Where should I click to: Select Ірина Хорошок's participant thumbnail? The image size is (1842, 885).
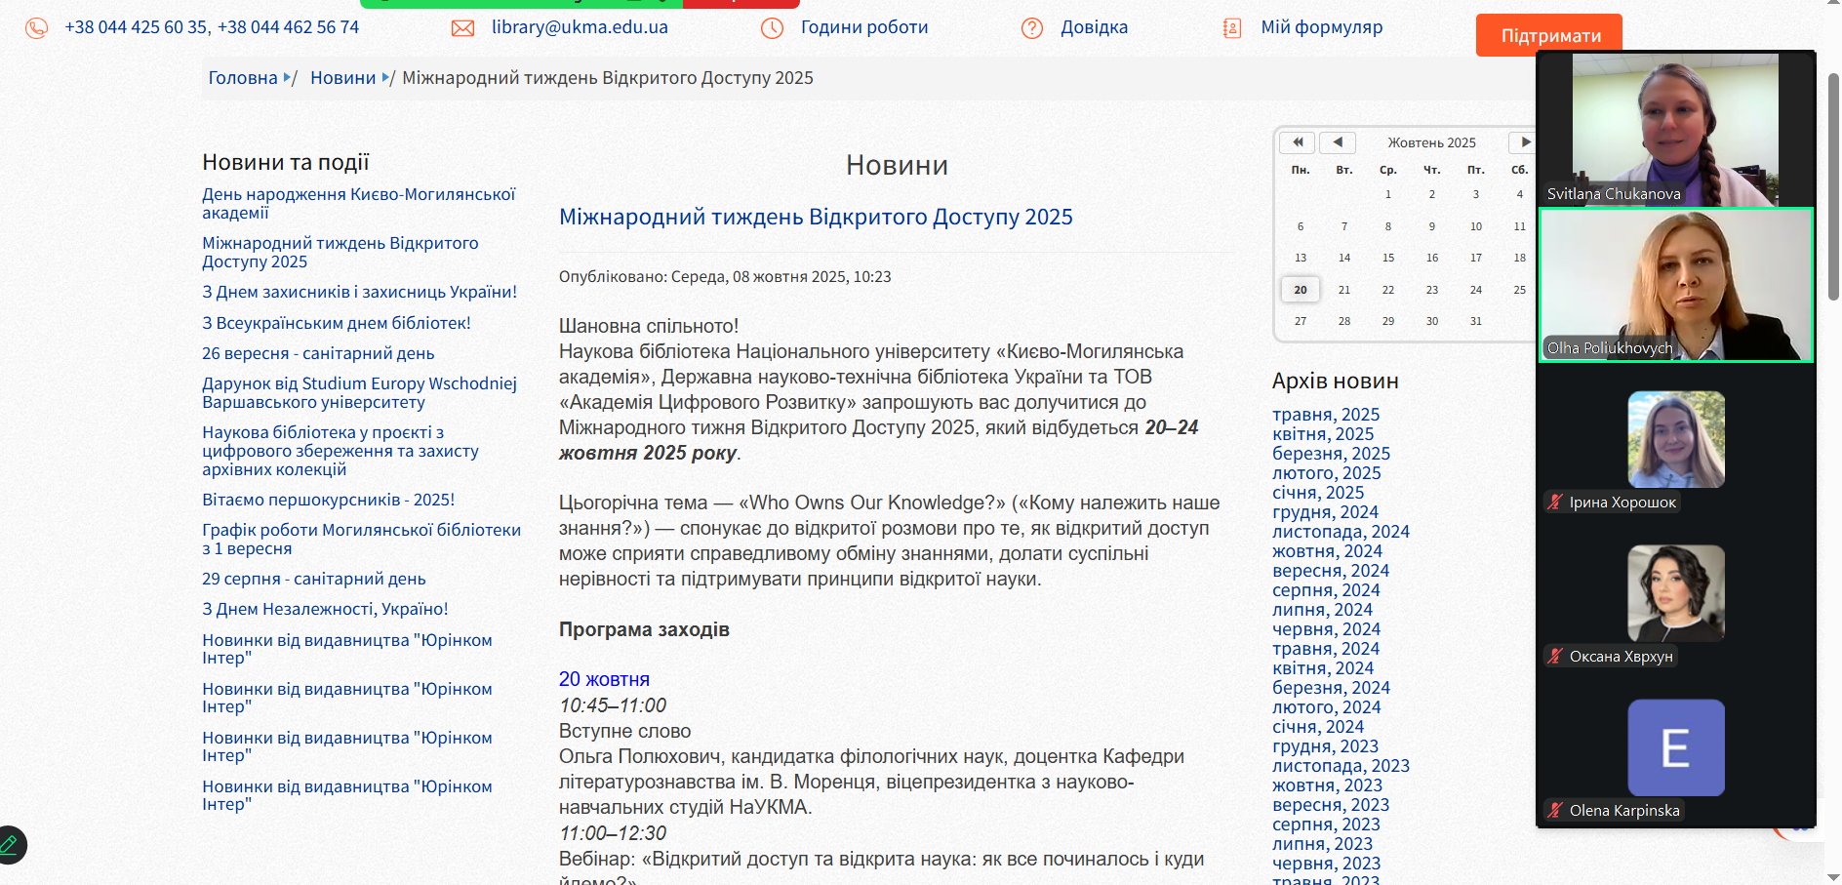coord(1675,440)
